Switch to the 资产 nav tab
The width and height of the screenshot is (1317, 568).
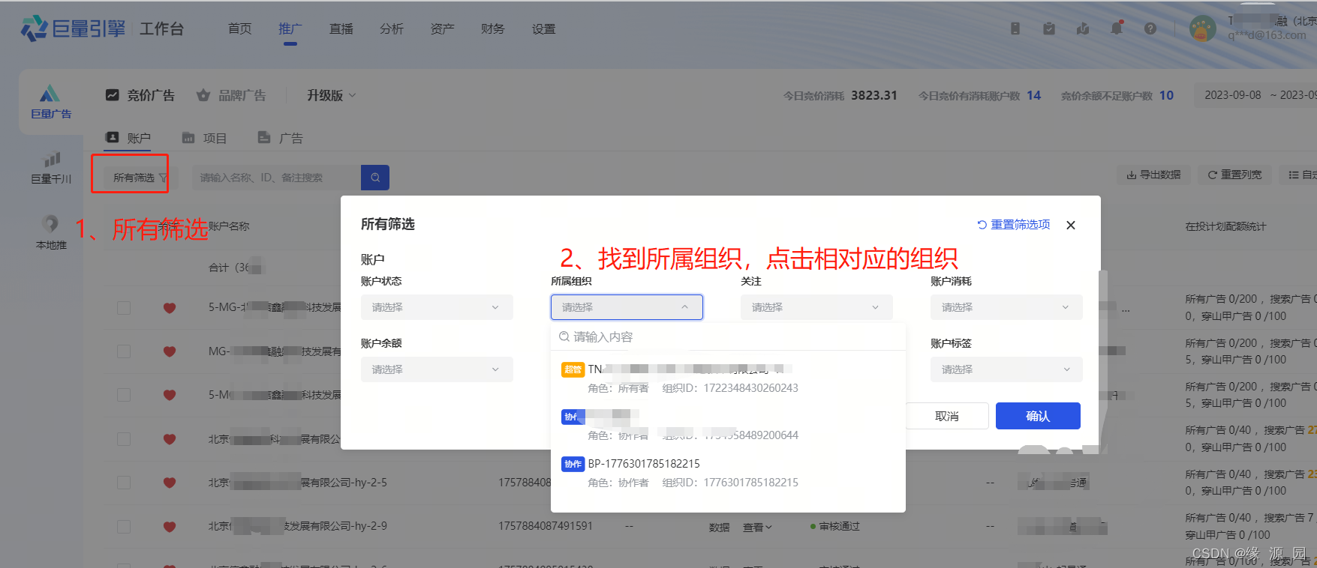tap(442, 28)
